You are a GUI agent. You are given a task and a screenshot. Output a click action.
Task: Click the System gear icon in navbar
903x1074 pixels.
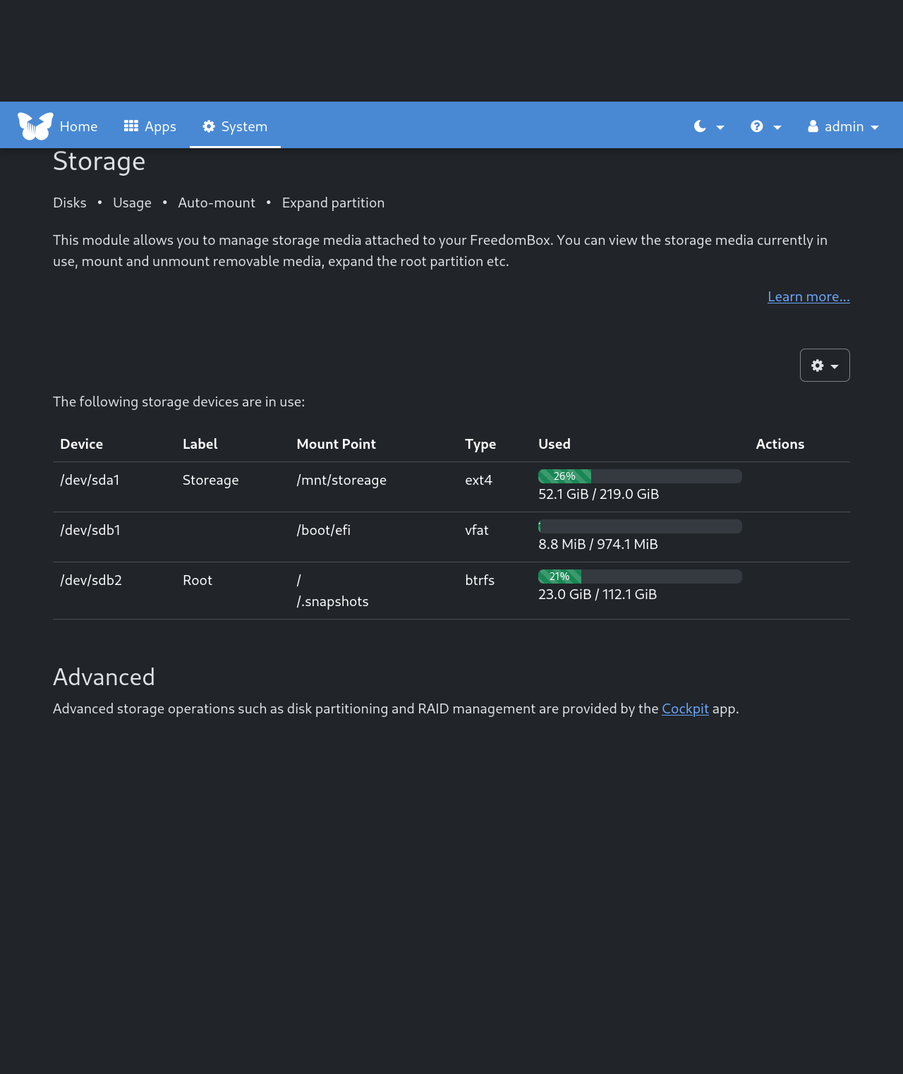209,126
